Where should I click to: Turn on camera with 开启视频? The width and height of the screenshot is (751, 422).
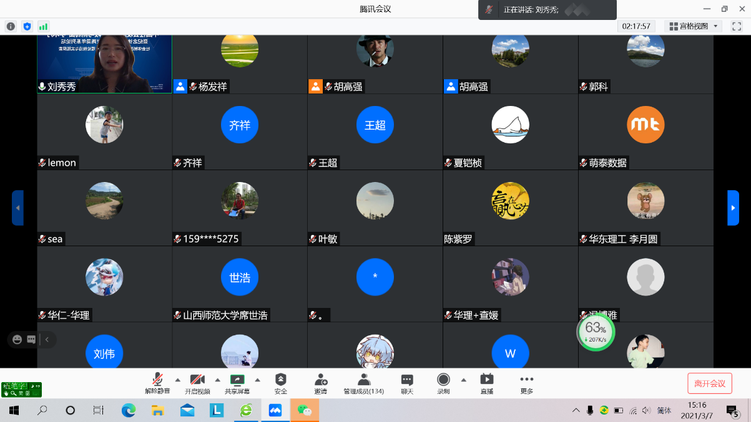pyautogui.click(x=197, y=383)
